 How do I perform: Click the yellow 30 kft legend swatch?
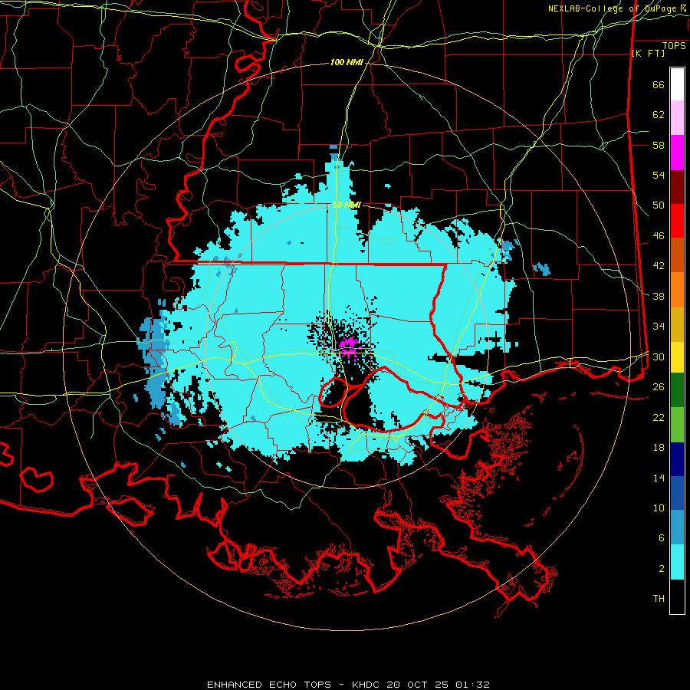677,357
